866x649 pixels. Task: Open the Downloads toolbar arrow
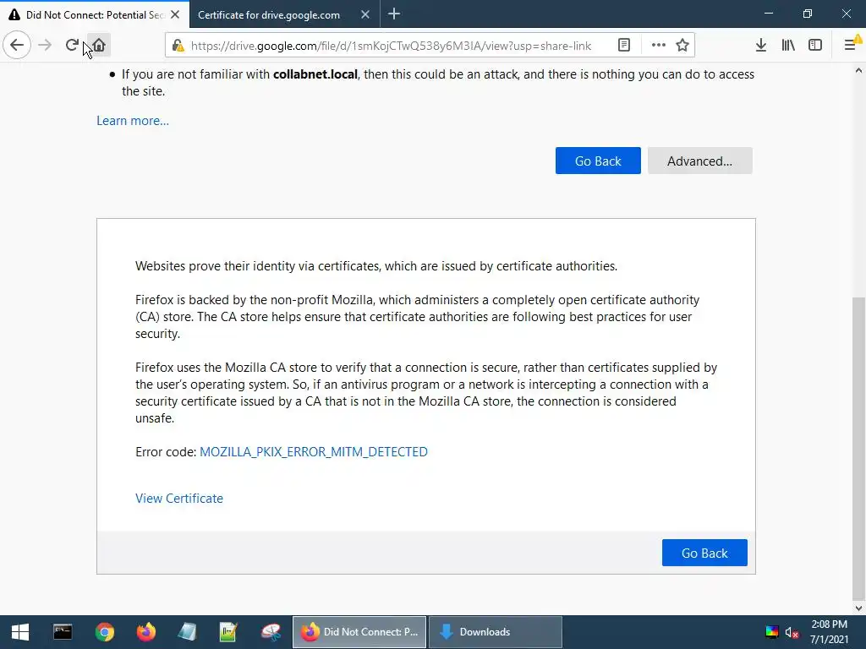click(761, 46)
